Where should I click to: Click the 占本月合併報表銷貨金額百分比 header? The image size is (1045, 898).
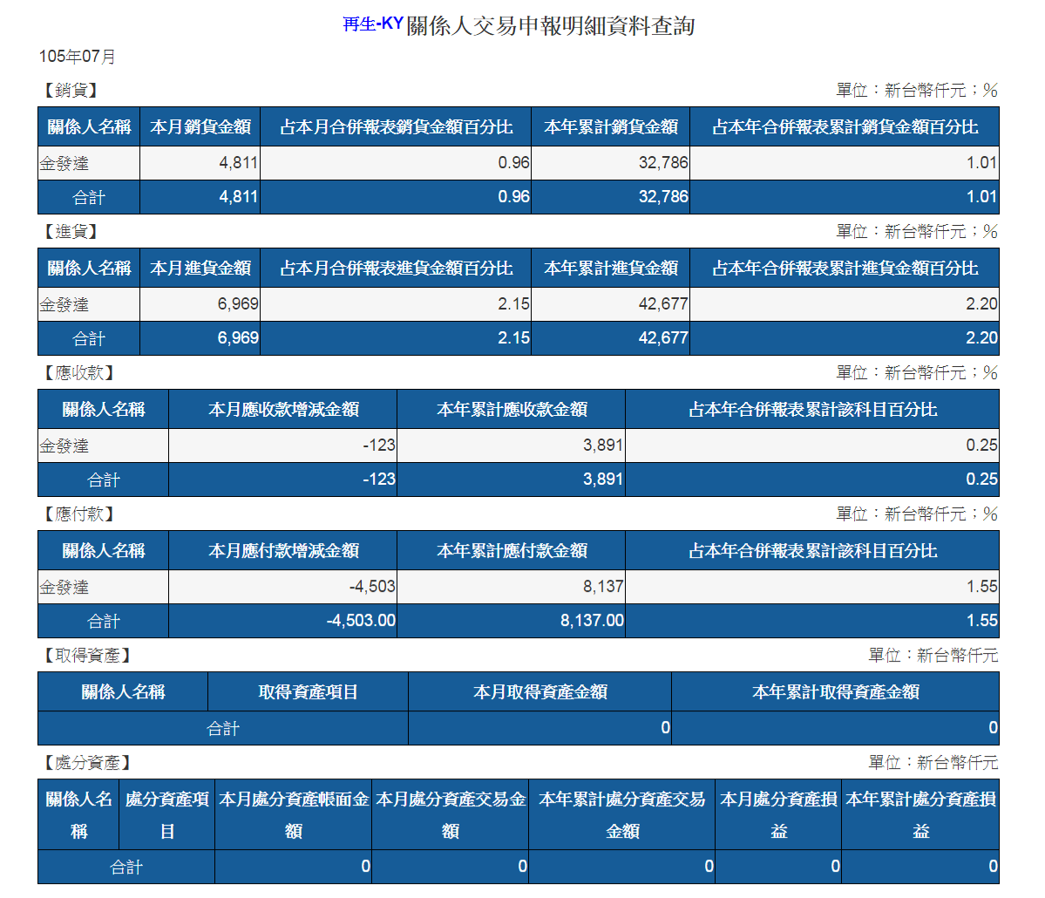pos(396,126)
